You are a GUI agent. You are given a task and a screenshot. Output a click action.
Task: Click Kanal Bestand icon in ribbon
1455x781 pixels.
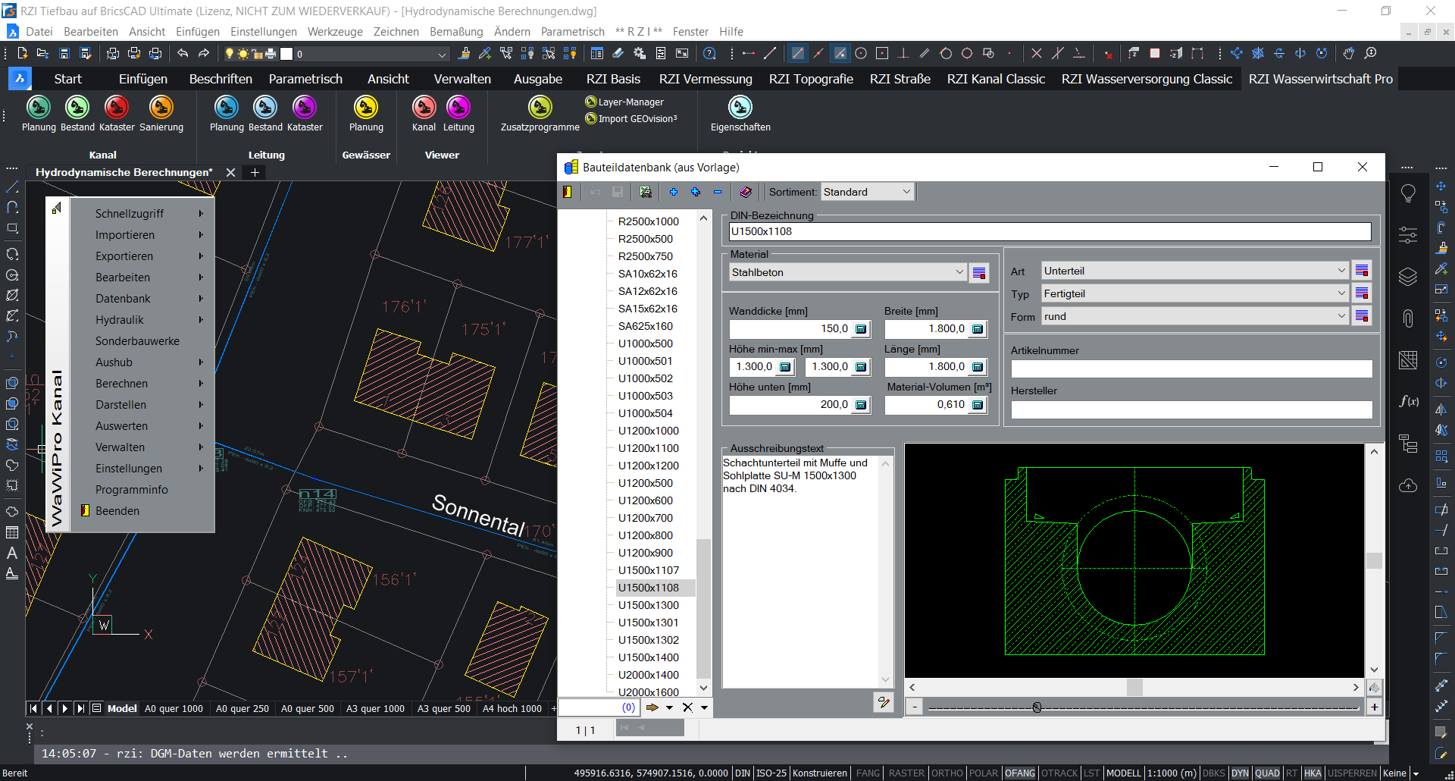pyautogui.click(x=77, y=107)
